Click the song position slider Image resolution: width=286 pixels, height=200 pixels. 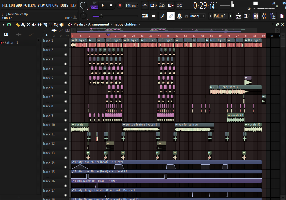pyautogui.click(x=115, y=16)
